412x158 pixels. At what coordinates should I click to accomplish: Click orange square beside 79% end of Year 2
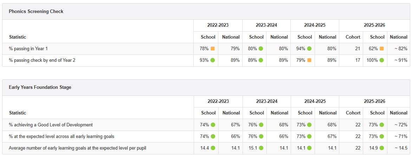click(x=309, y=60)
